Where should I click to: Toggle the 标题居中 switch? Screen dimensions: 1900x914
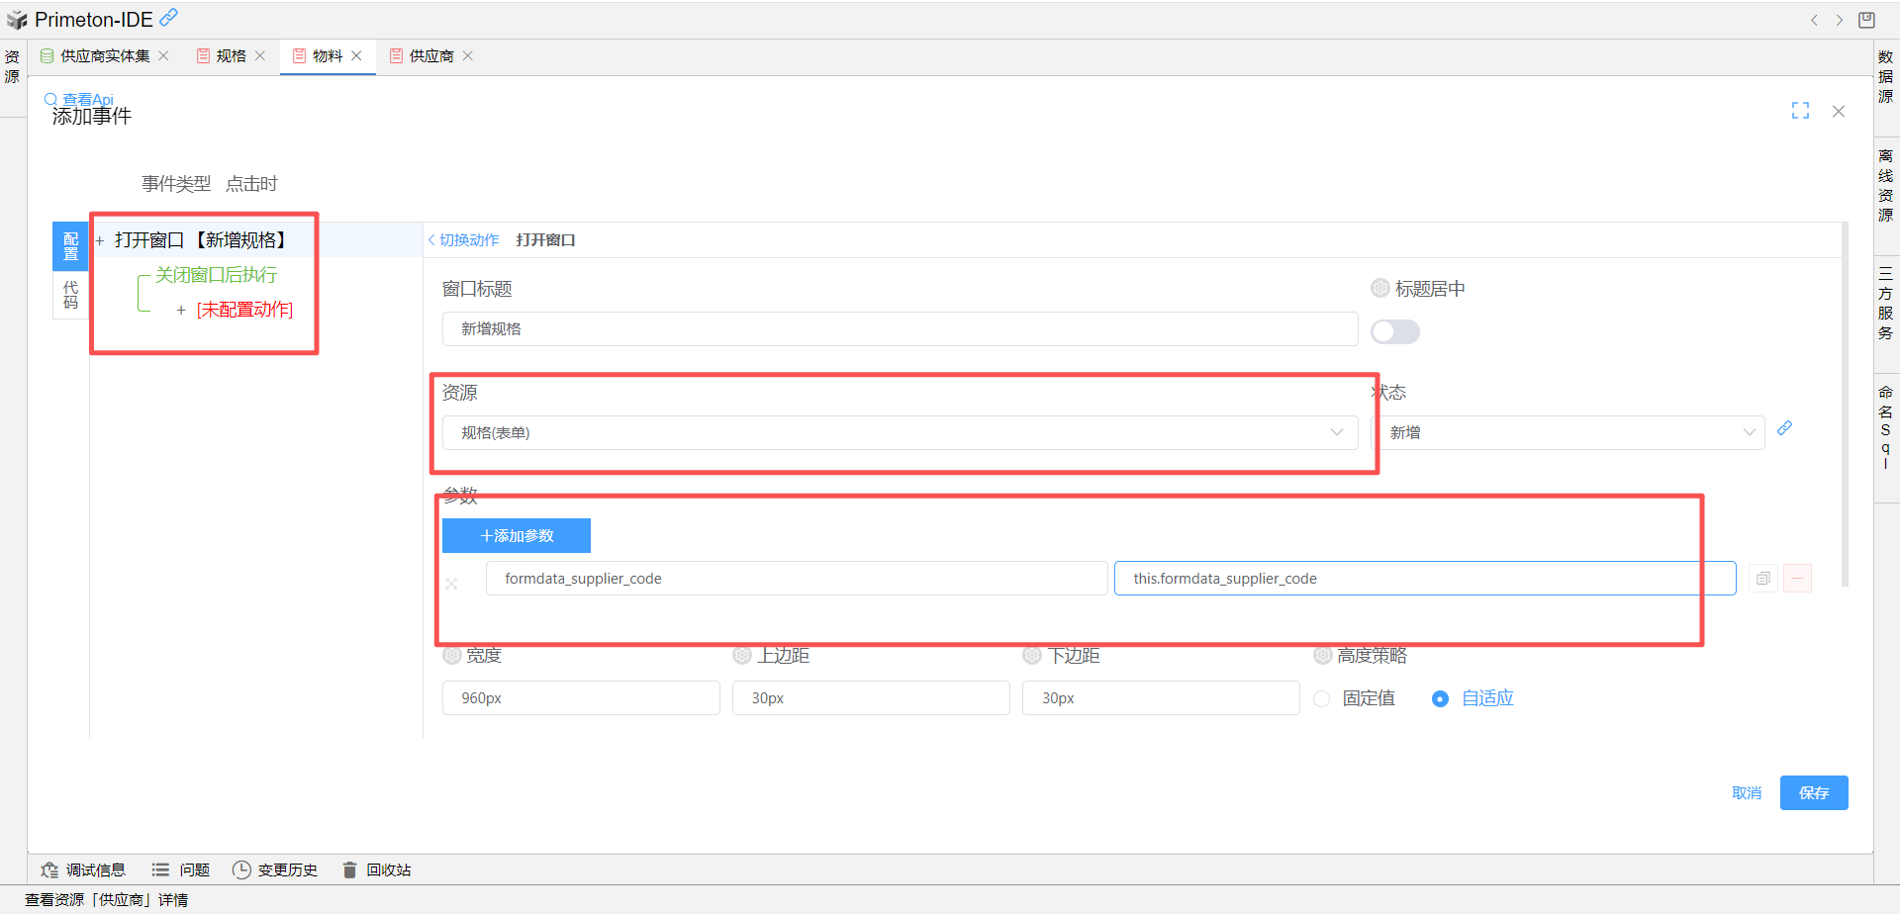[1394, 332]
